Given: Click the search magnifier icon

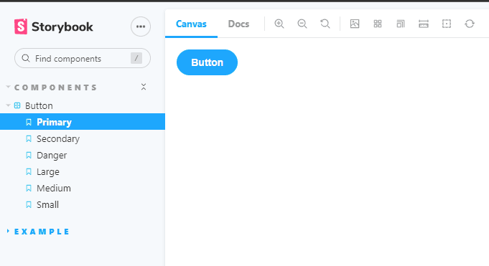Looking at the screenshot, I should pos(26,58).
